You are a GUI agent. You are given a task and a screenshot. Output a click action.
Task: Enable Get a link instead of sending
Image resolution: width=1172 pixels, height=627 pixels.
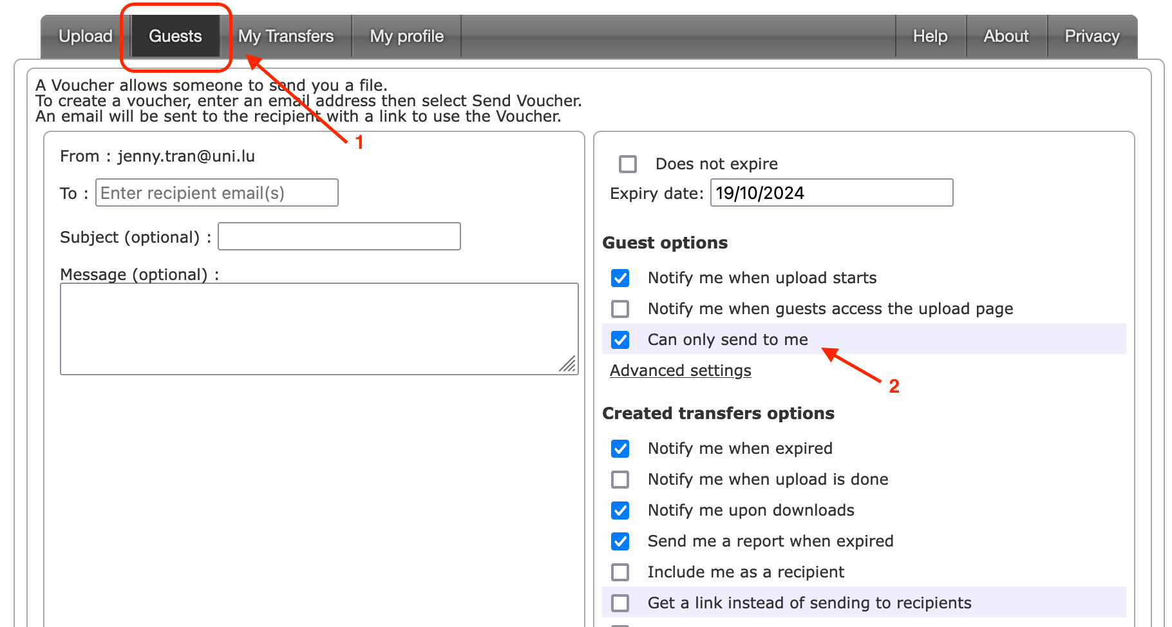tap(620, 603)
